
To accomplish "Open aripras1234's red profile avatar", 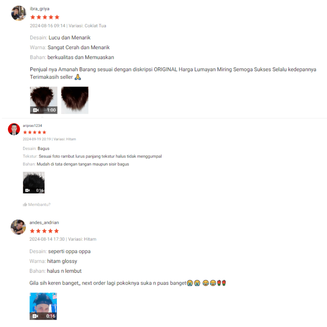I will pos(14,129).
